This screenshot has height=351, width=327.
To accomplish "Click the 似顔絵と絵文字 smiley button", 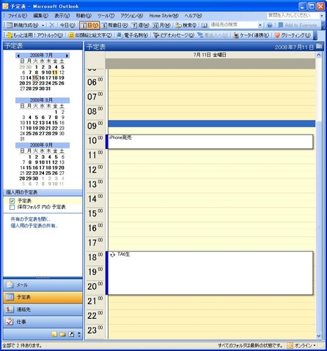I will click(90, 35).
